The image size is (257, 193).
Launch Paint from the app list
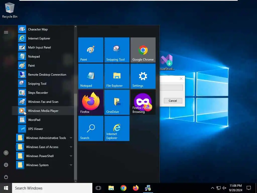point(43,66)
